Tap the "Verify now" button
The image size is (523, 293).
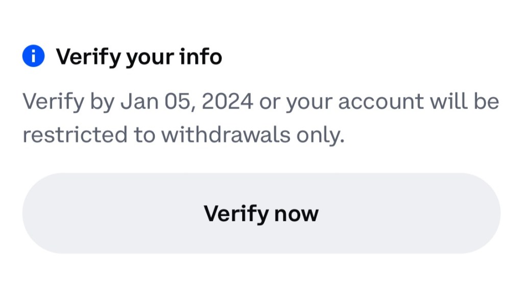click(x=261, y=213)
